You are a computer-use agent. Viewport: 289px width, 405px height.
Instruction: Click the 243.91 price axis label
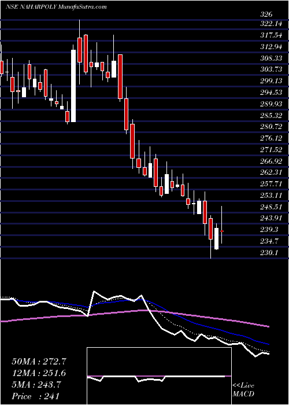tap(271, 218)
